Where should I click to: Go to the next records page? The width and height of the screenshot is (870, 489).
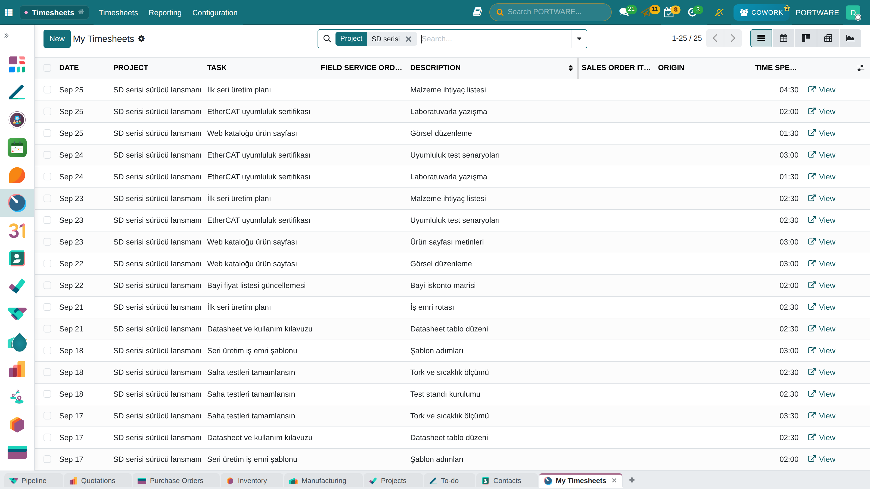point(732,38)
